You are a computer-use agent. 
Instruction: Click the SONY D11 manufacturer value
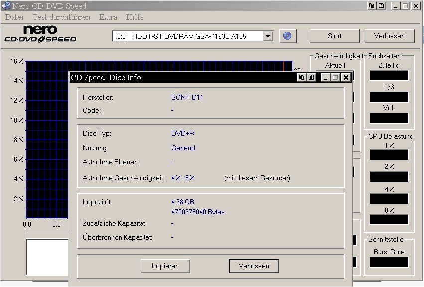187,97
